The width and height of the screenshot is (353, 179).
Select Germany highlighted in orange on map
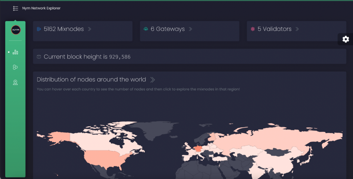[199, 149]
